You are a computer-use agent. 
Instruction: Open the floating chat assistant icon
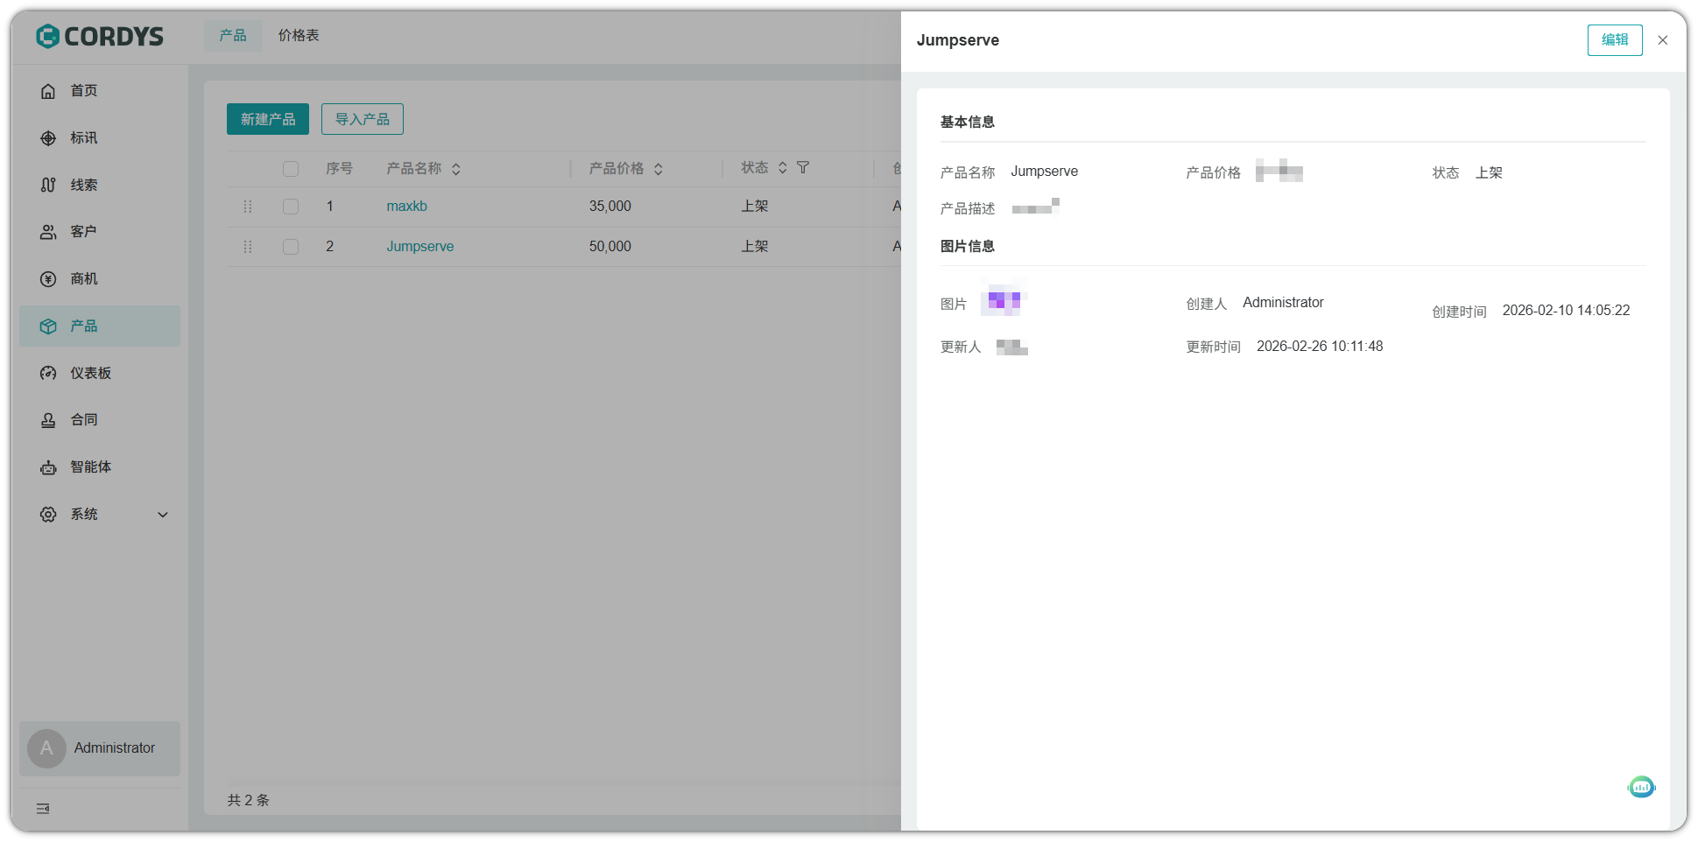(x=1641, y=787)
